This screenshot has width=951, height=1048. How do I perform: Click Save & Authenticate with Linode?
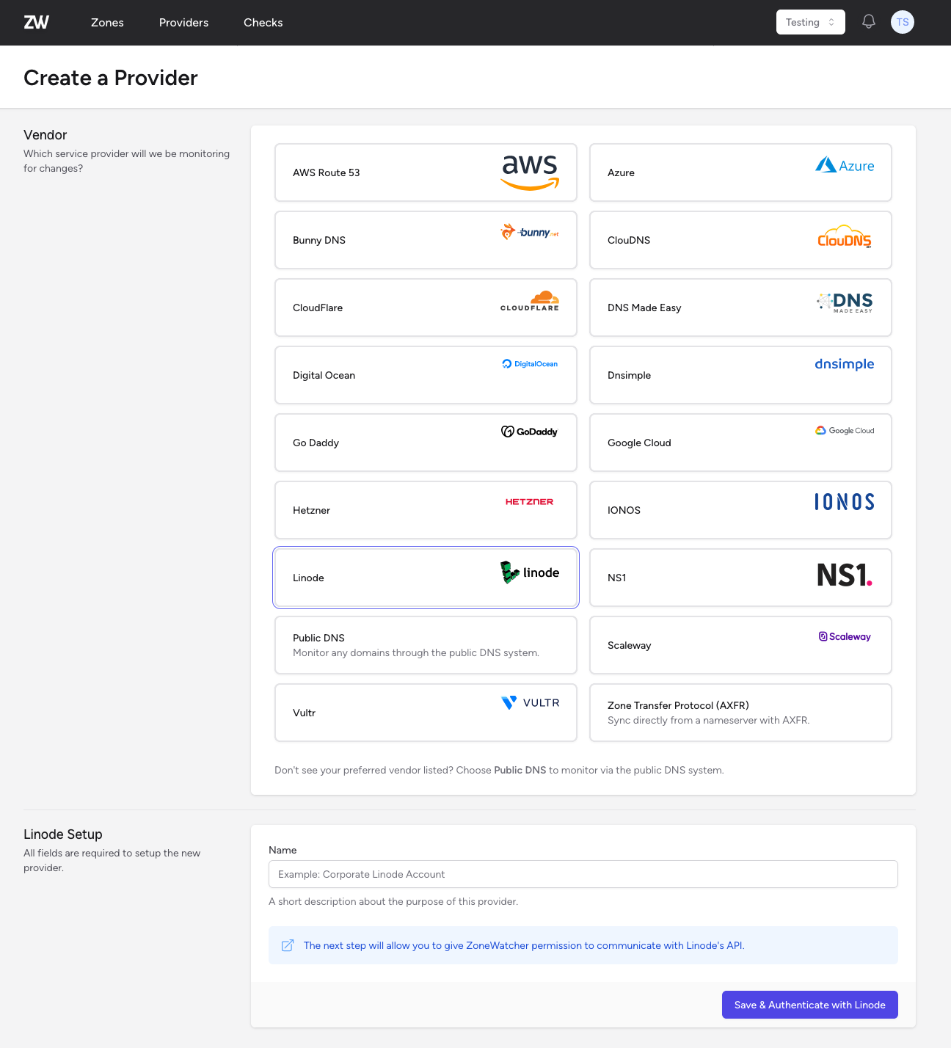coord(809,1004)
